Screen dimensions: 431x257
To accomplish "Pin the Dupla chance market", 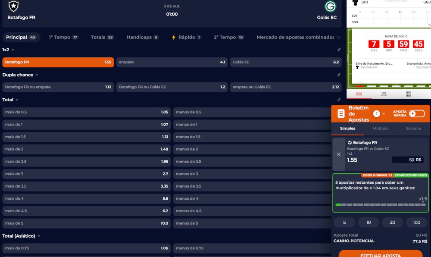I will [x=339, y=75].
